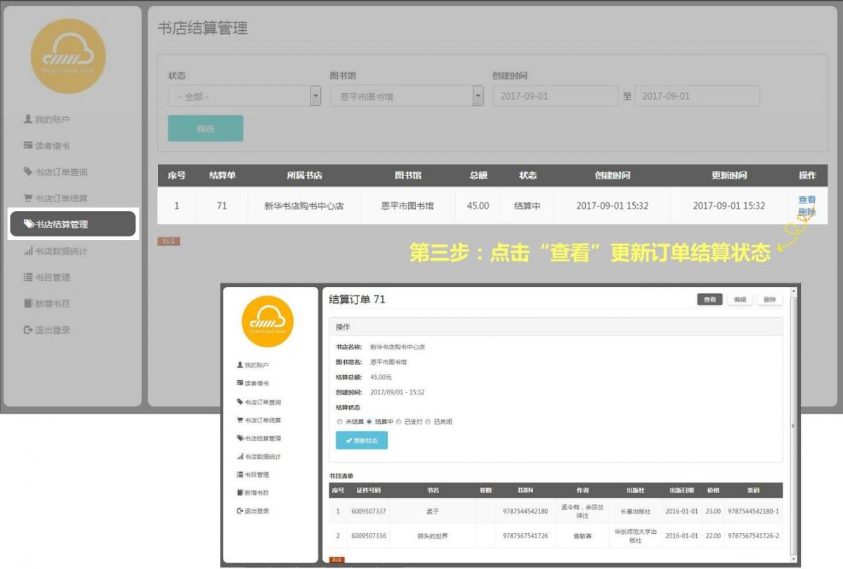Viewport: 843px width, 569px height.
Task: Click the list icon beside 书目管理 in the large sidebar
Action: [28, 277]
